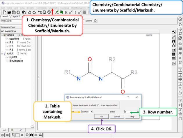Viewport: 183px width, 138px height.
Task: Click the camera snapshot icon at bottom
Action: click(31, 135)
